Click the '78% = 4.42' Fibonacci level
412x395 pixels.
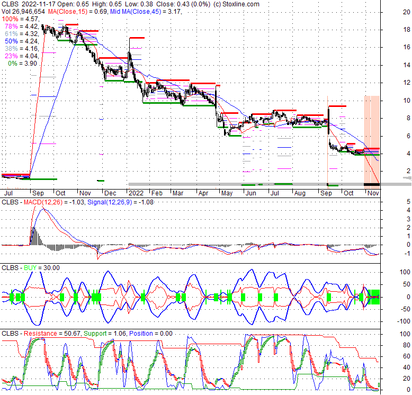tap(22, 26)
